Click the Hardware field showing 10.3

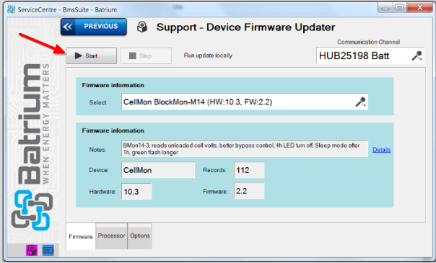(x=136, y=192)
